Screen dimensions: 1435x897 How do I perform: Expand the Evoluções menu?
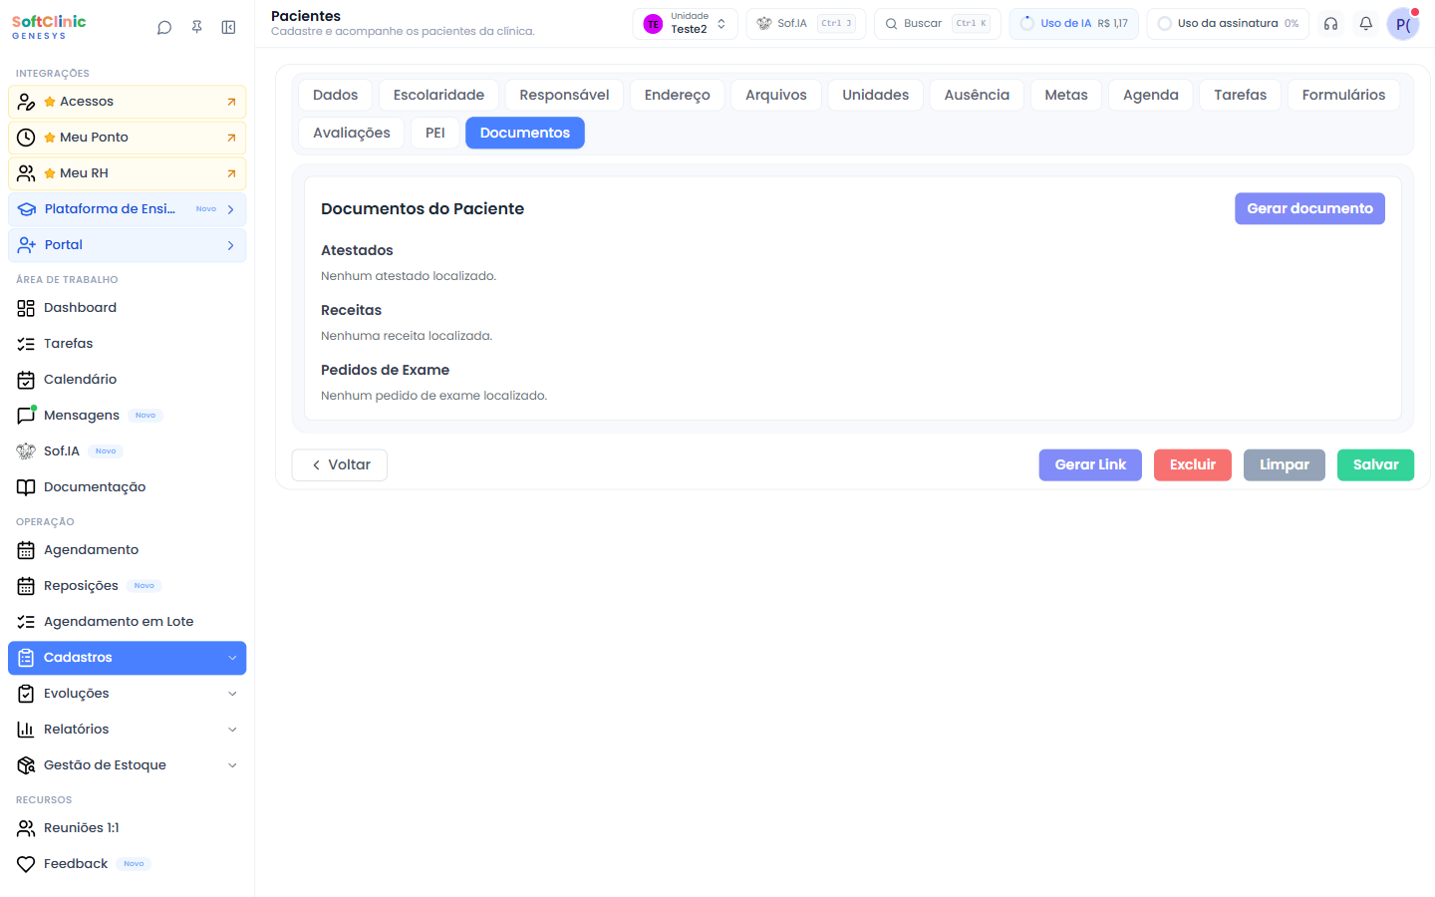click(x=128, y=694)
